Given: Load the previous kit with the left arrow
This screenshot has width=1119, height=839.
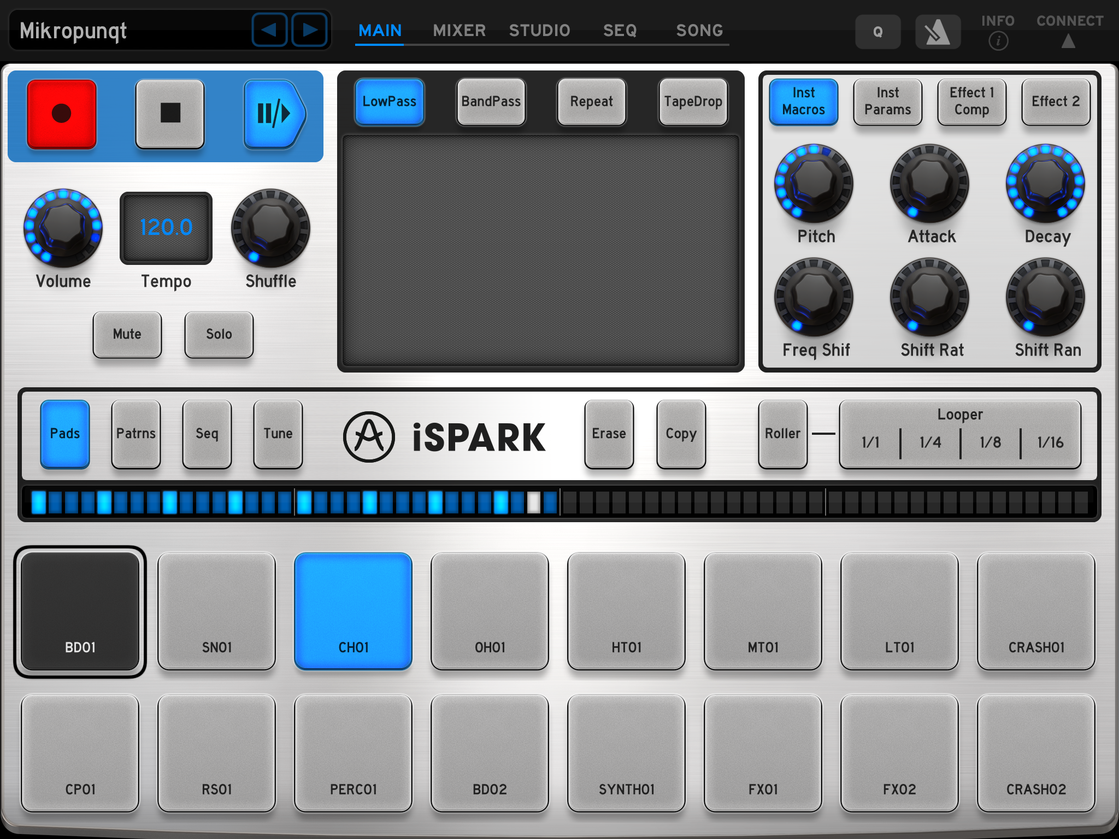Looking at the screenshot, I should 269,30.
